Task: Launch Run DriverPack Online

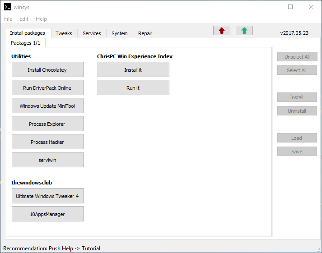Action: [47, 87]
